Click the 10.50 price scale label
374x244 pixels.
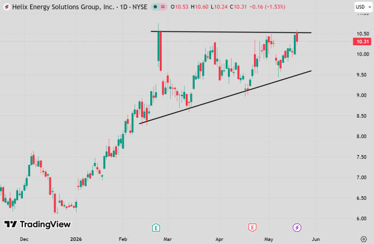(363, 34)
